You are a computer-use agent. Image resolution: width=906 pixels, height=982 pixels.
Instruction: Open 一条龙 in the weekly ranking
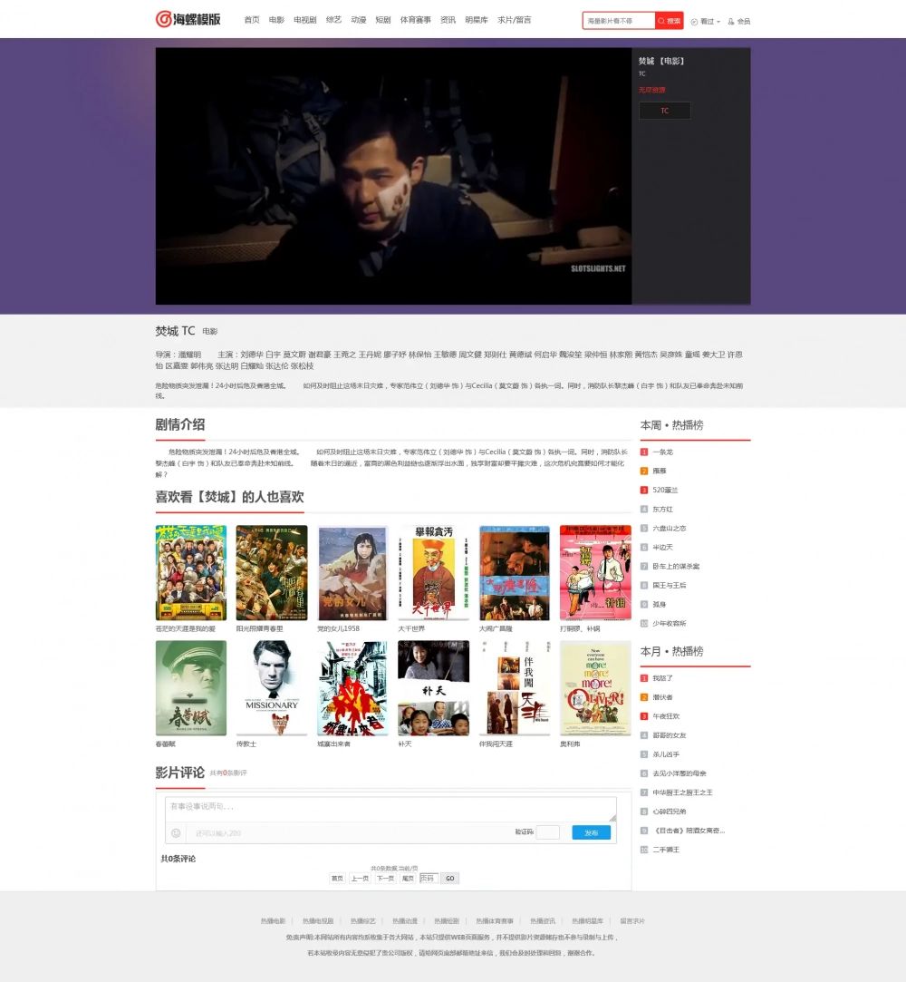[x=662, y=452]
